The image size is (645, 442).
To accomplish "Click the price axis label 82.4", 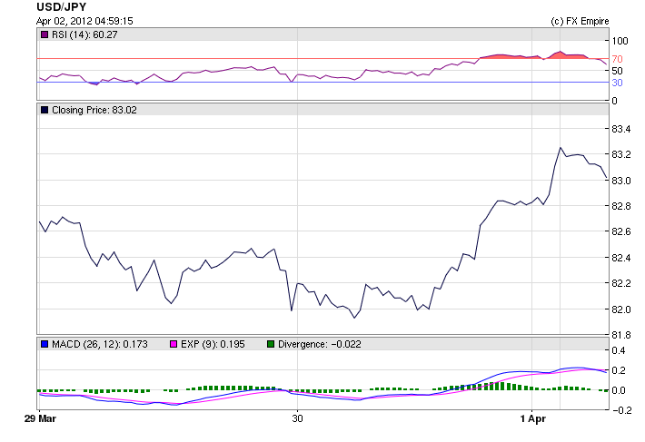I will 620,258.
